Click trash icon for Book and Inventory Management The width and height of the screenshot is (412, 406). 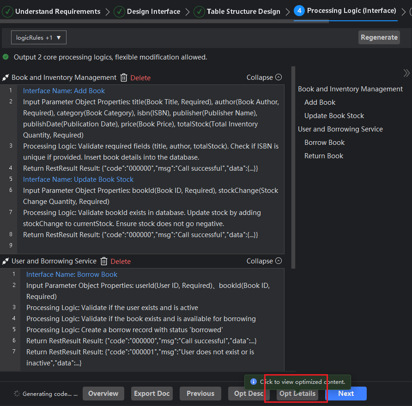[x=124, y=78]
